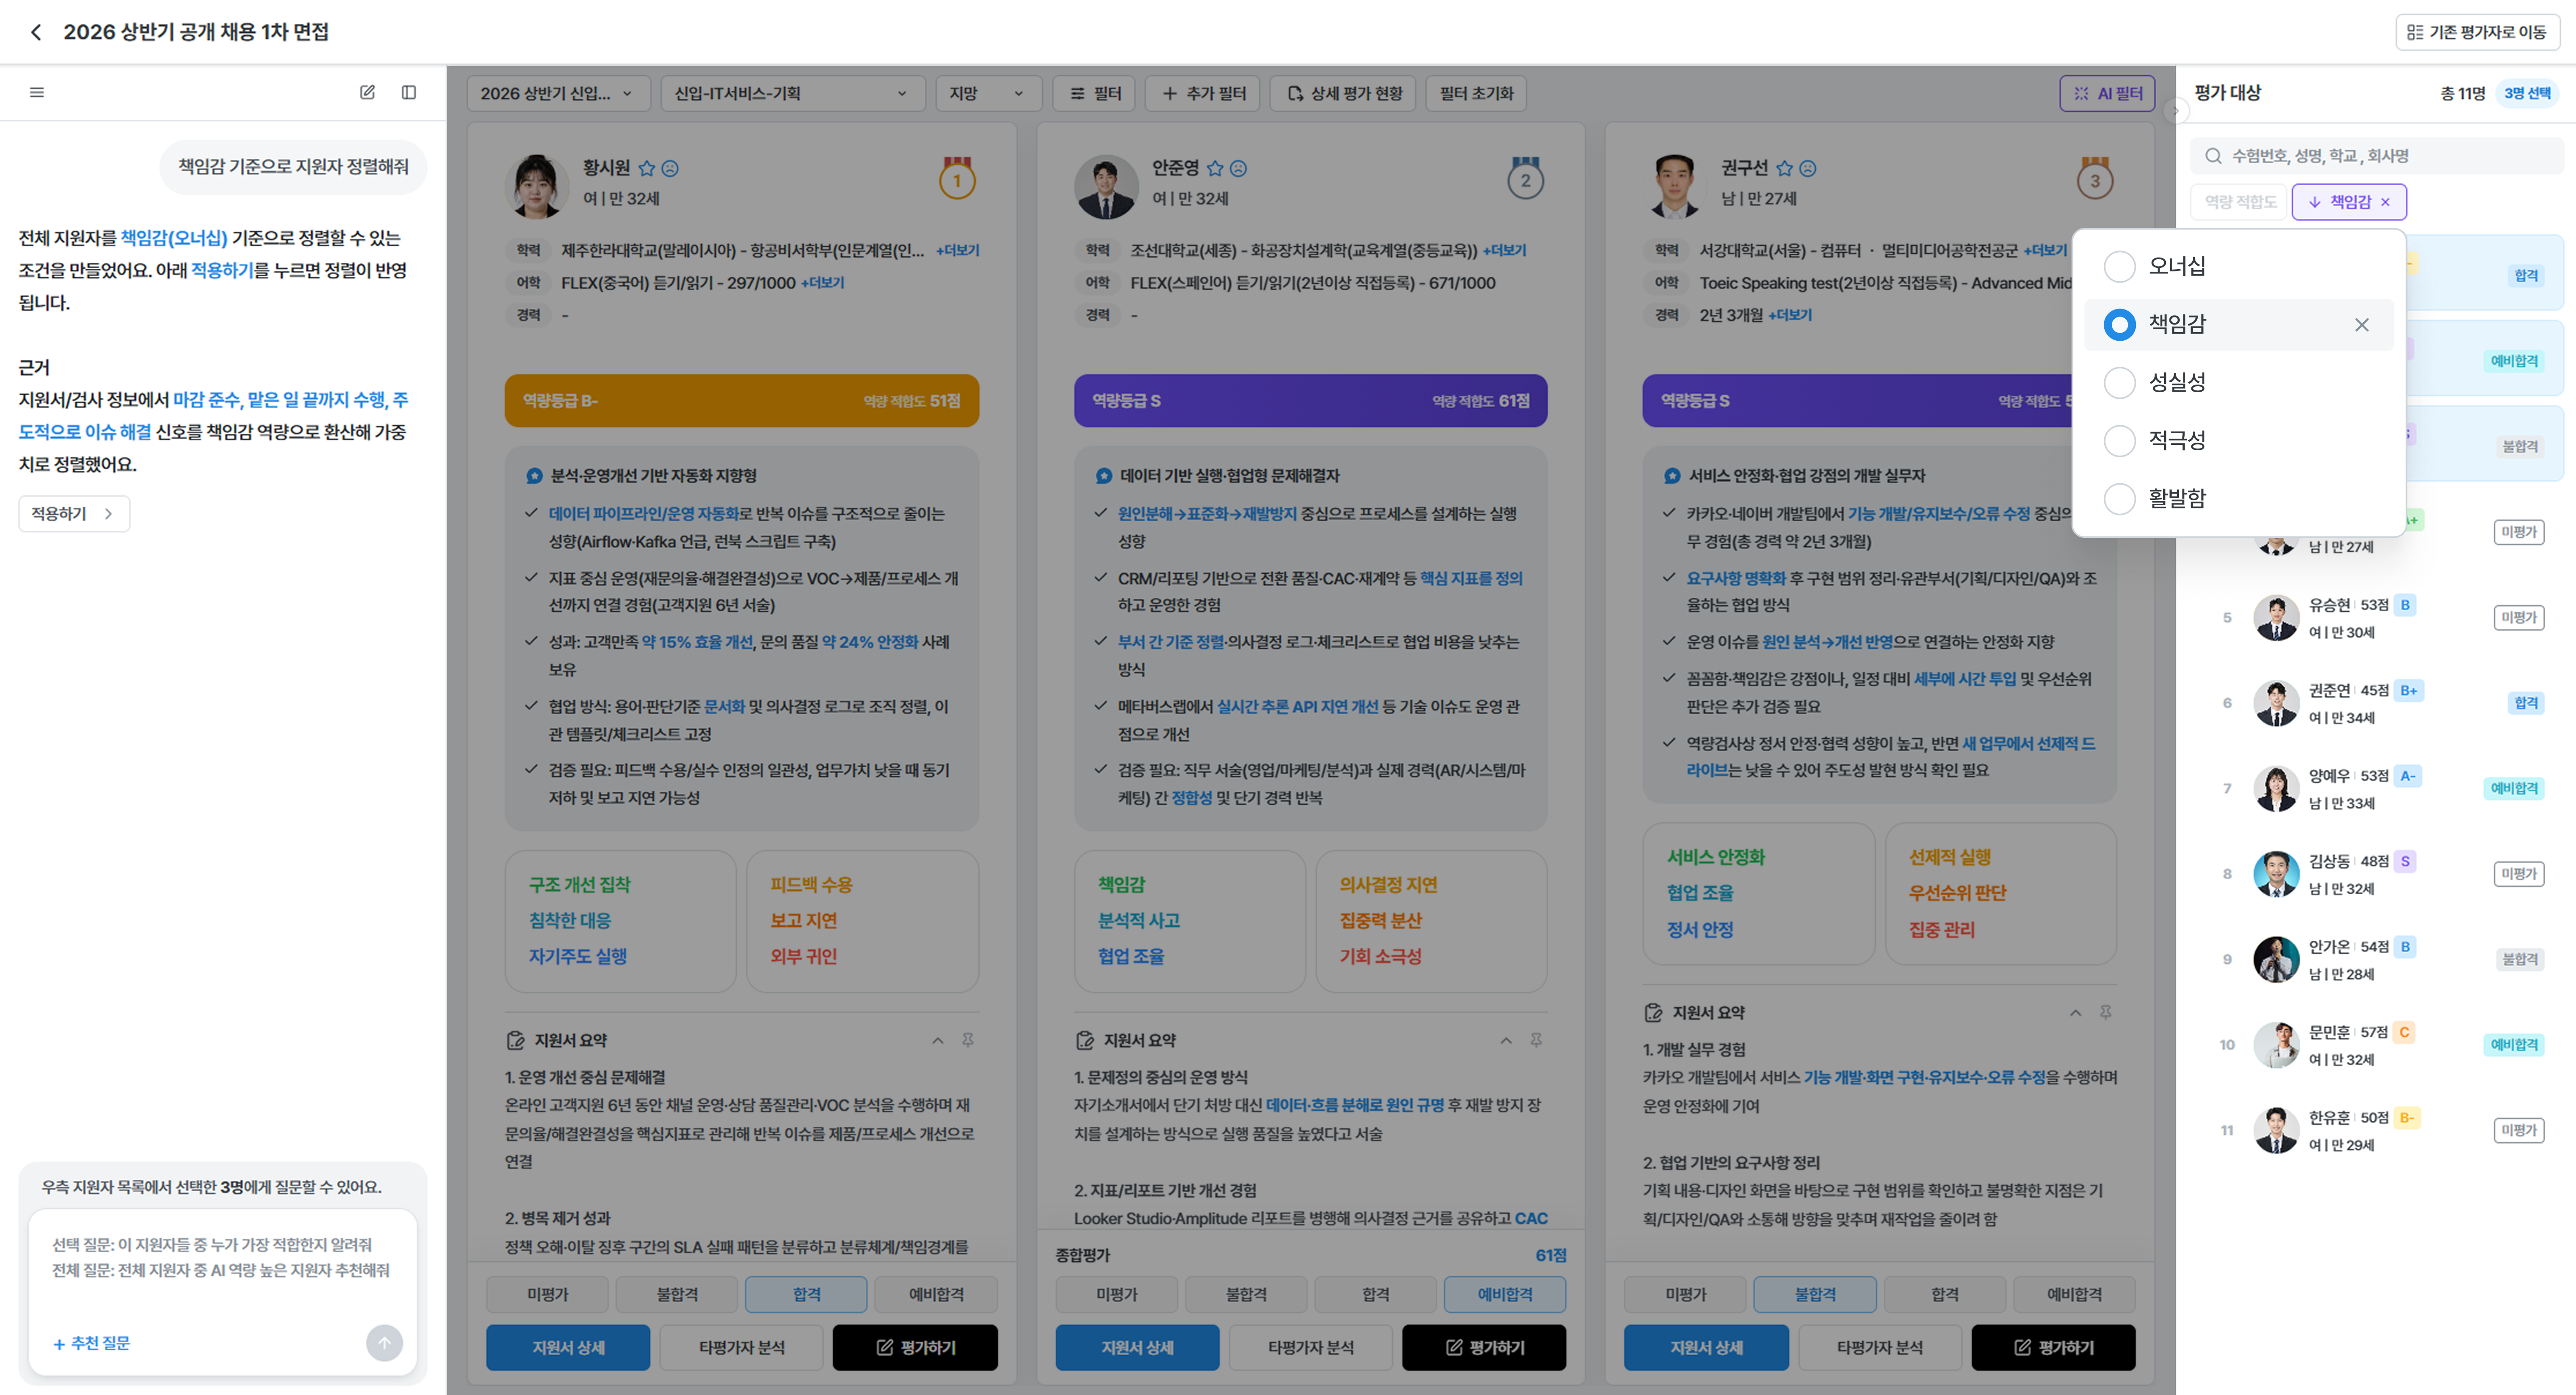Select the 오너십 radio option
This screenshot has width=2576, height=1395.
click(2119, 266)
